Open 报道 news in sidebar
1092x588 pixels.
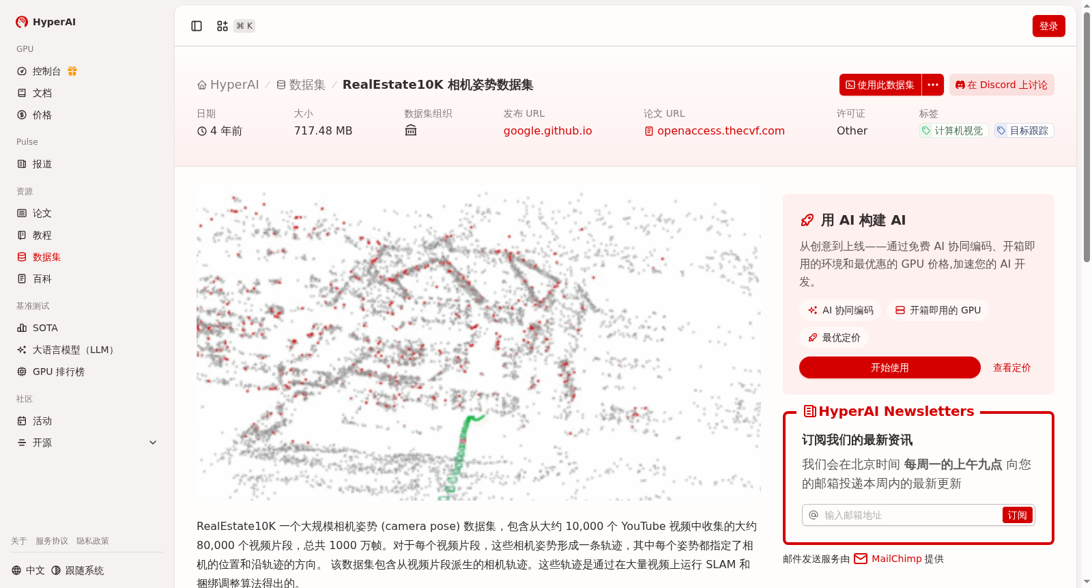[87, 164]
